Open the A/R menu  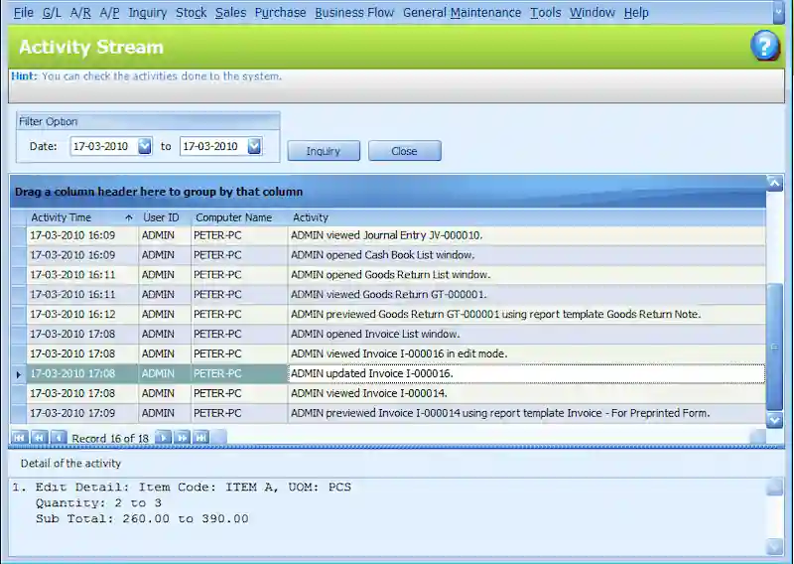click(x=80, y=13)
